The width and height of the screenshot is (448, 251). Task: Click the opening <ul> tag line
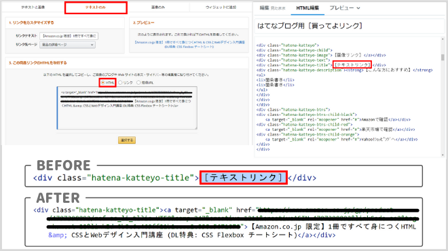[261, 75]
